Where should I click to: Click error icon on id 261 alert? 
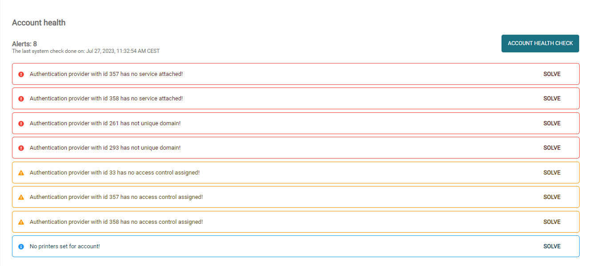21,123
